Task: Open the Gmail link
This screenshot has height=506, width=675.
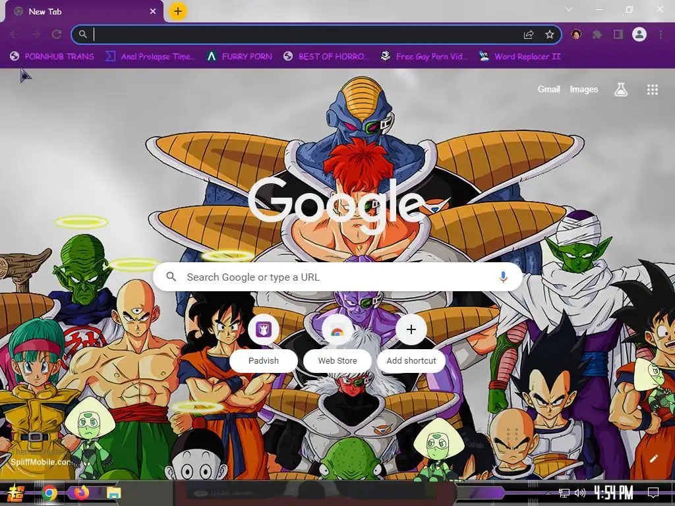Action: (x=549, y=90)
